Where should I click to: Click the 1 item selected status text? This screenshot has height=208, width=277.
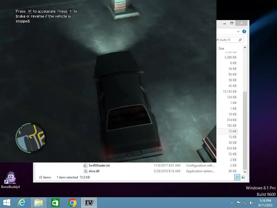point(67,177)
